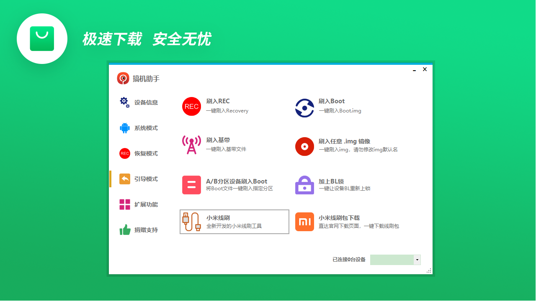536x301 pixels.
Task: Select the A/B分区设备刷入Boot icon
Action: click(191, 185)
